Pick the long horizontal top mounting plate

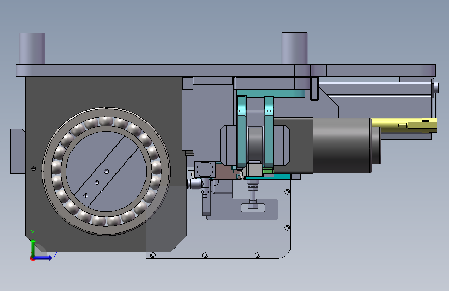coord(225,70)
